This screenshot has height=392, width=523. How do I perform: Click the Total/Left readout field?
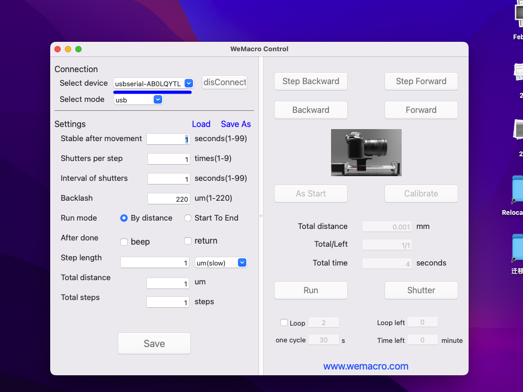pos(387,245)
